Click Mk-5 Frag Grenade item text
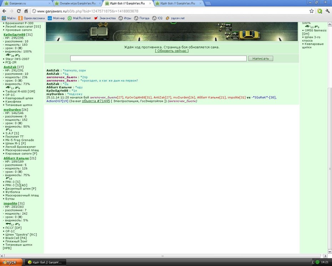 coord(20,140)
